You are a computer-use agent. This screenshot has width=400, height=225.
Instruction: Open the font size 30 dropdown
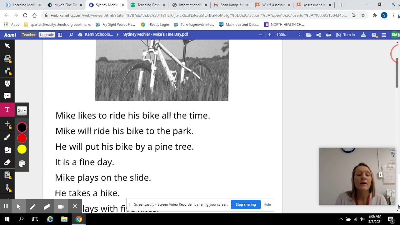pyautogui.click(x=22, y=110)
